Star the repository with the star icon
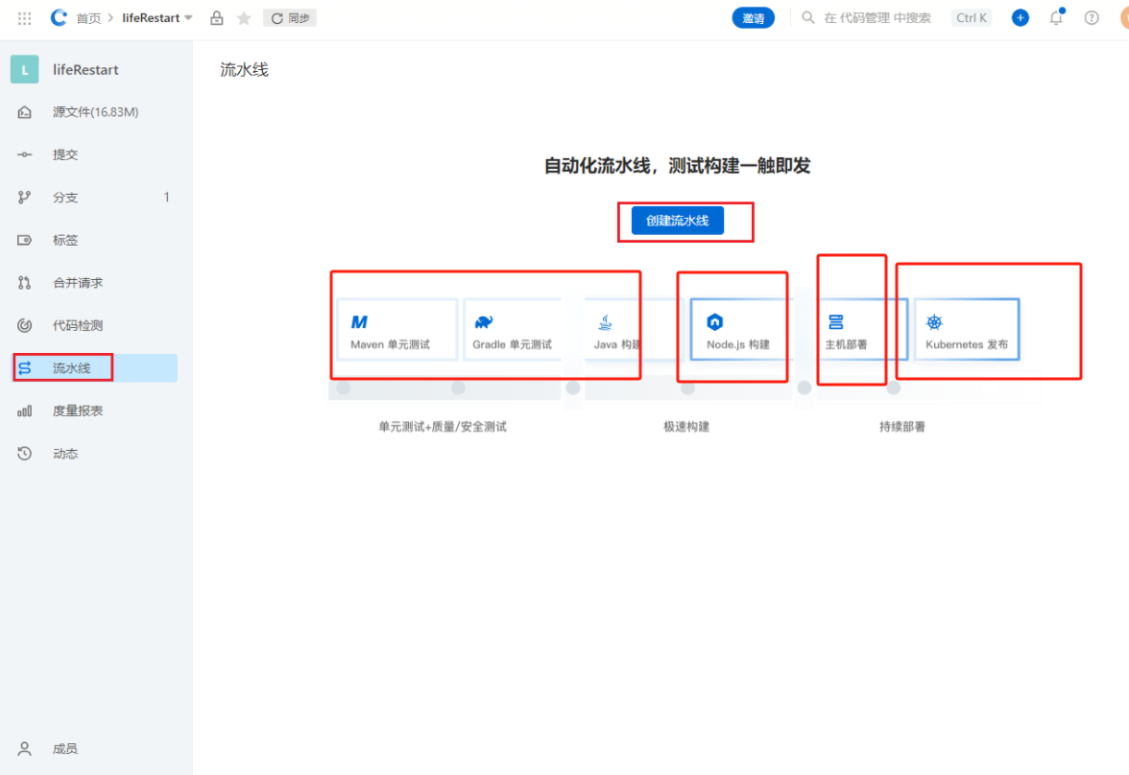This screenshot has height=775, width=1129. [244, 18]
